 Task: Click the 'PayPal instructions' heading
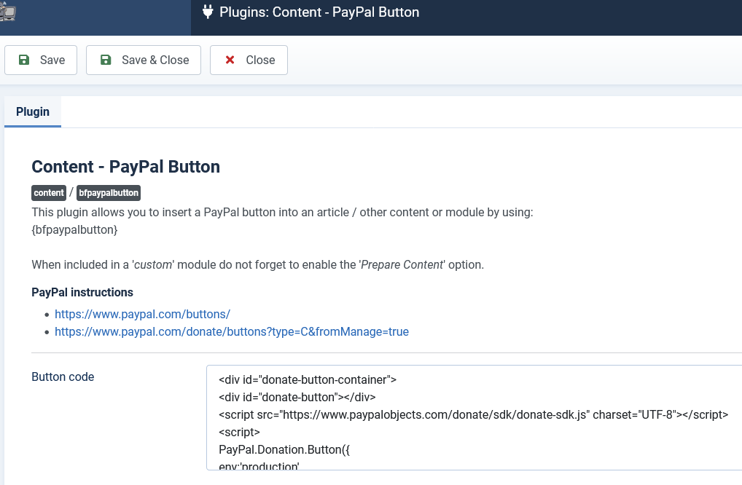coord(82,293)
